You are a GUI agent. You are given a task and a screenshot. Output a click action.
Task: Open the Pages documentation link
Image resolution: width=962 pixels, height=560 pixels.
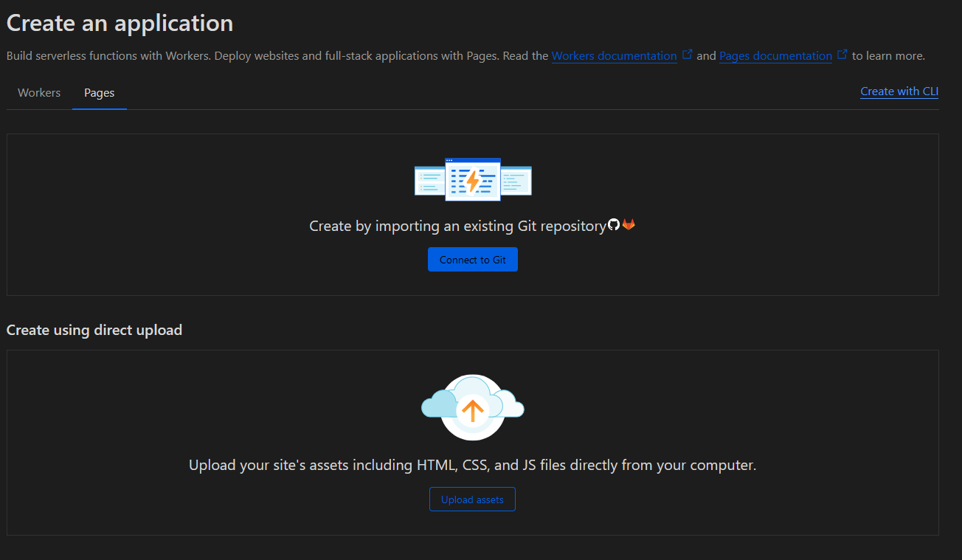point(775,55)
